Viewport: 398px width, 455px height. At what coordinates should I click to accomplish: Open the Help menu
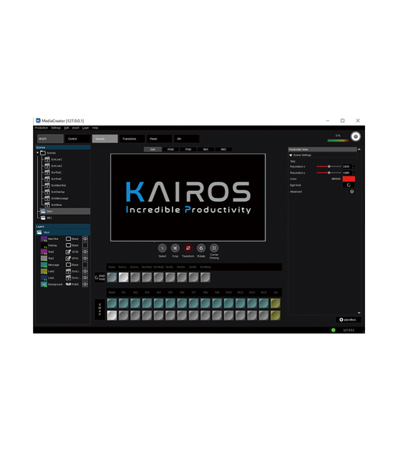[95, 127]
